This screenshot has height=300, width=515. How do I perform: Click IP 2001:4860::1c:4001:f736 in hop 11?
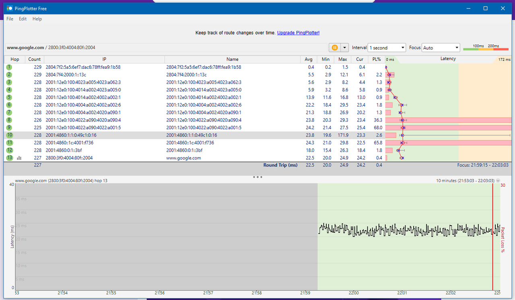69,143
